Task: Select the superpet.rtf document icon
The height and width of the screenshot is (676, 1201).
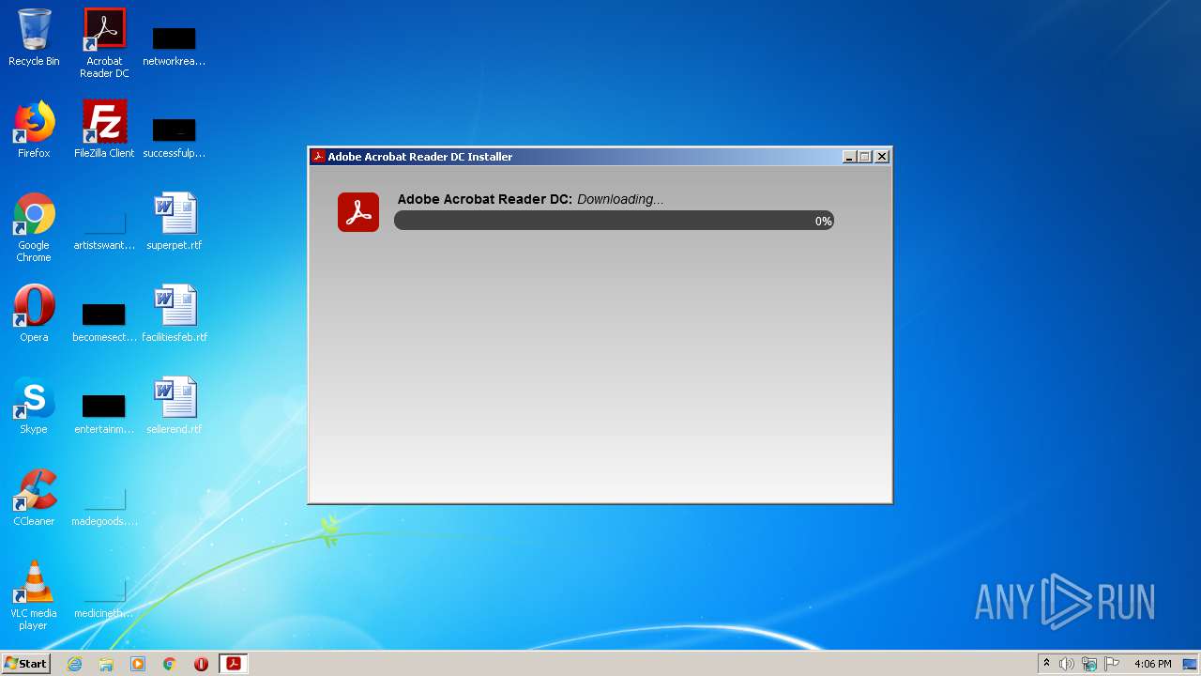Action: [x=174, y=222]
